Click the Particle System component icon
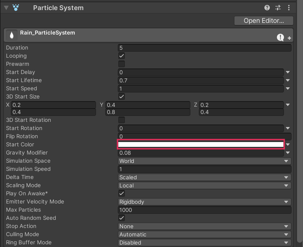 click(16, 8)
